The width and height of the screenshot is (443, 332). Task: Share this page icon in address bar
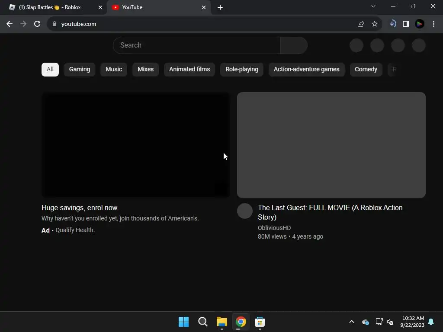pos(361,24)
